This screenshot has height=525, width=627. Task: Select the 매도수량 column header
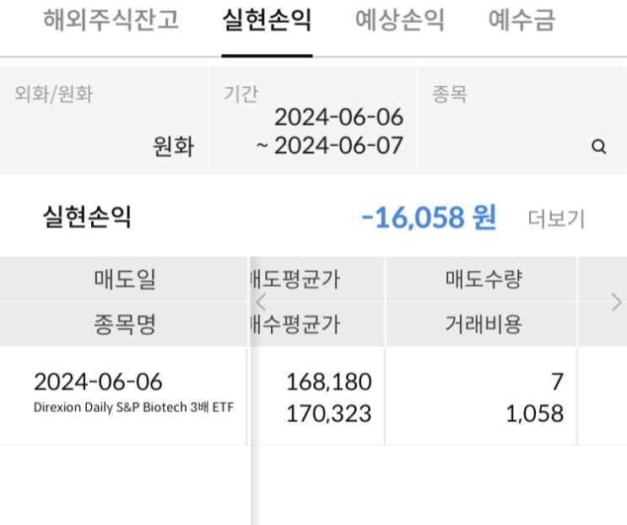484,279
